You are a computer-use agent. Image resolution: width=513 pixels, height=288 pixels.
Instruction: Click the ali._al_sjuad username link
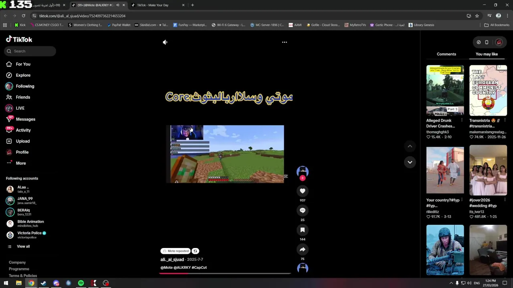coord(172,260)
